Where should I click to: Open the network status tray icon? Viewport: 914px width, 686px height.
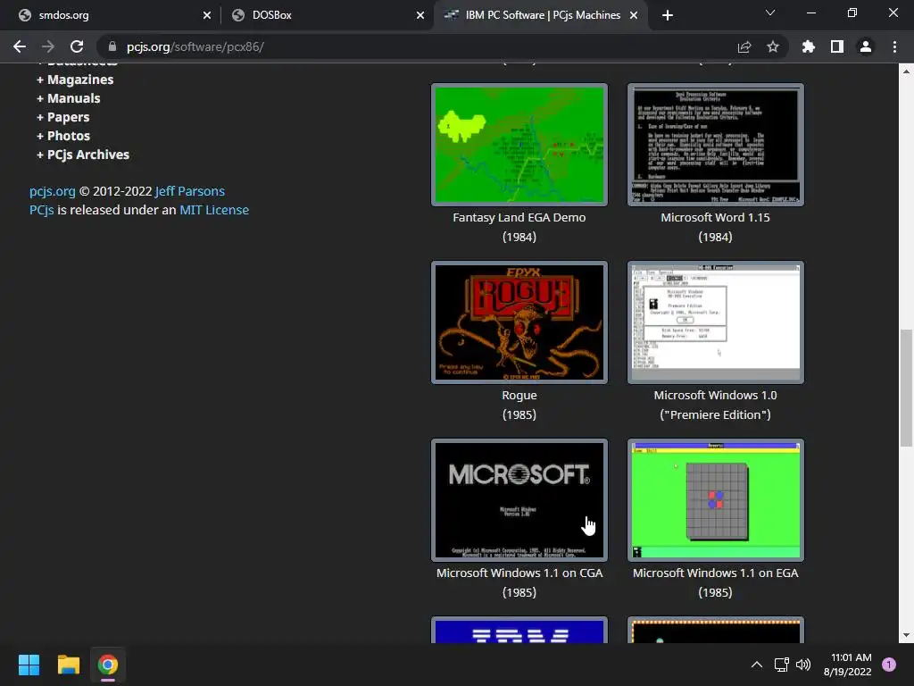tap(781, 665)
